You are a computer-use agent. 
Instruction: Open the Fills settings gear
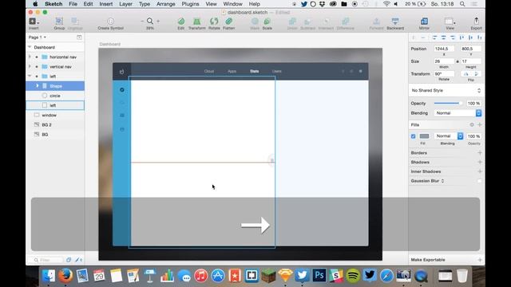[472, 124]
